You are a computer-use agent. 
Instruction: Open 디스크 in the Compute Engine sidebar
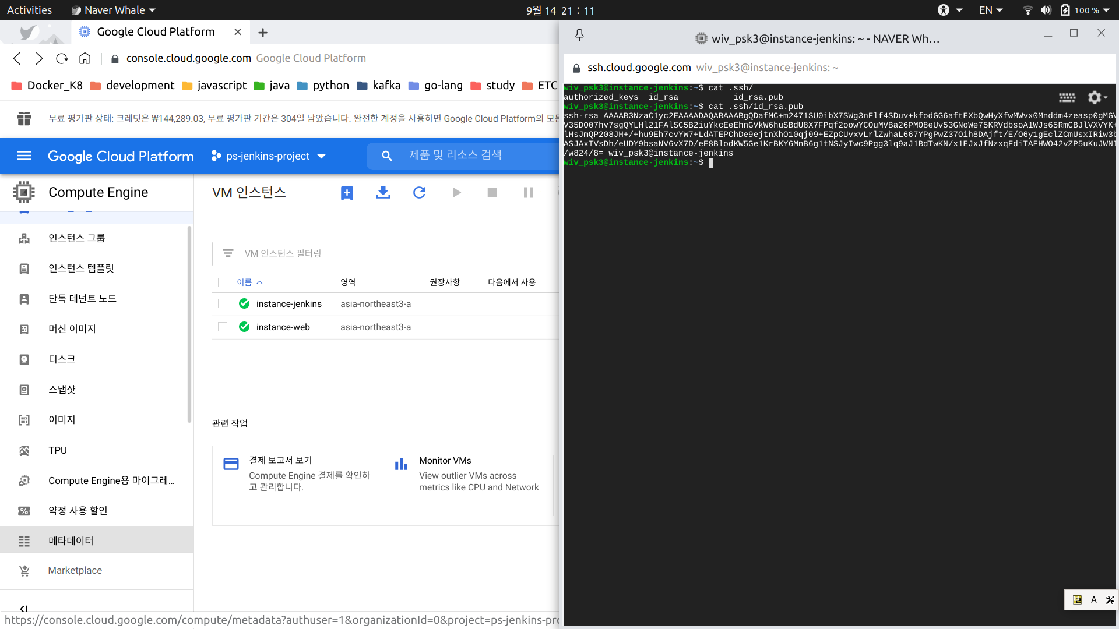click(62, 359)
